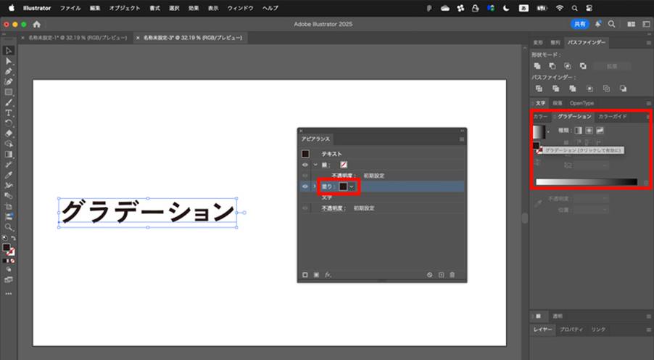Click the 不透明度 link under the stroke row
The height and width of the screenshot is (360, 654).
(x=344, y=176)
